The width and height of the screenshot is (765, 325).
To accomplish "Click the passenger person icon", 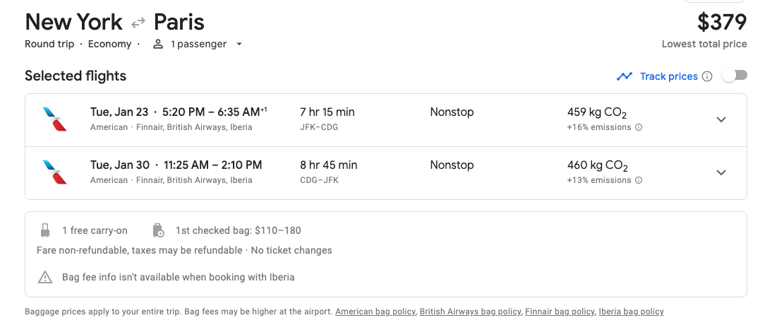I will click(x=158, y=44).
